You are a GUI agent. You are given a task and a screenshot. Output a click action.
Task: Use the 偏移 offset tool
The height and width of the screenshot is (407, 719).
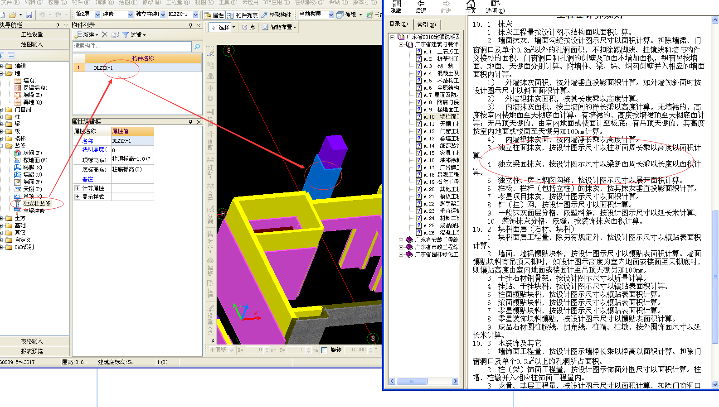(210, 267)
